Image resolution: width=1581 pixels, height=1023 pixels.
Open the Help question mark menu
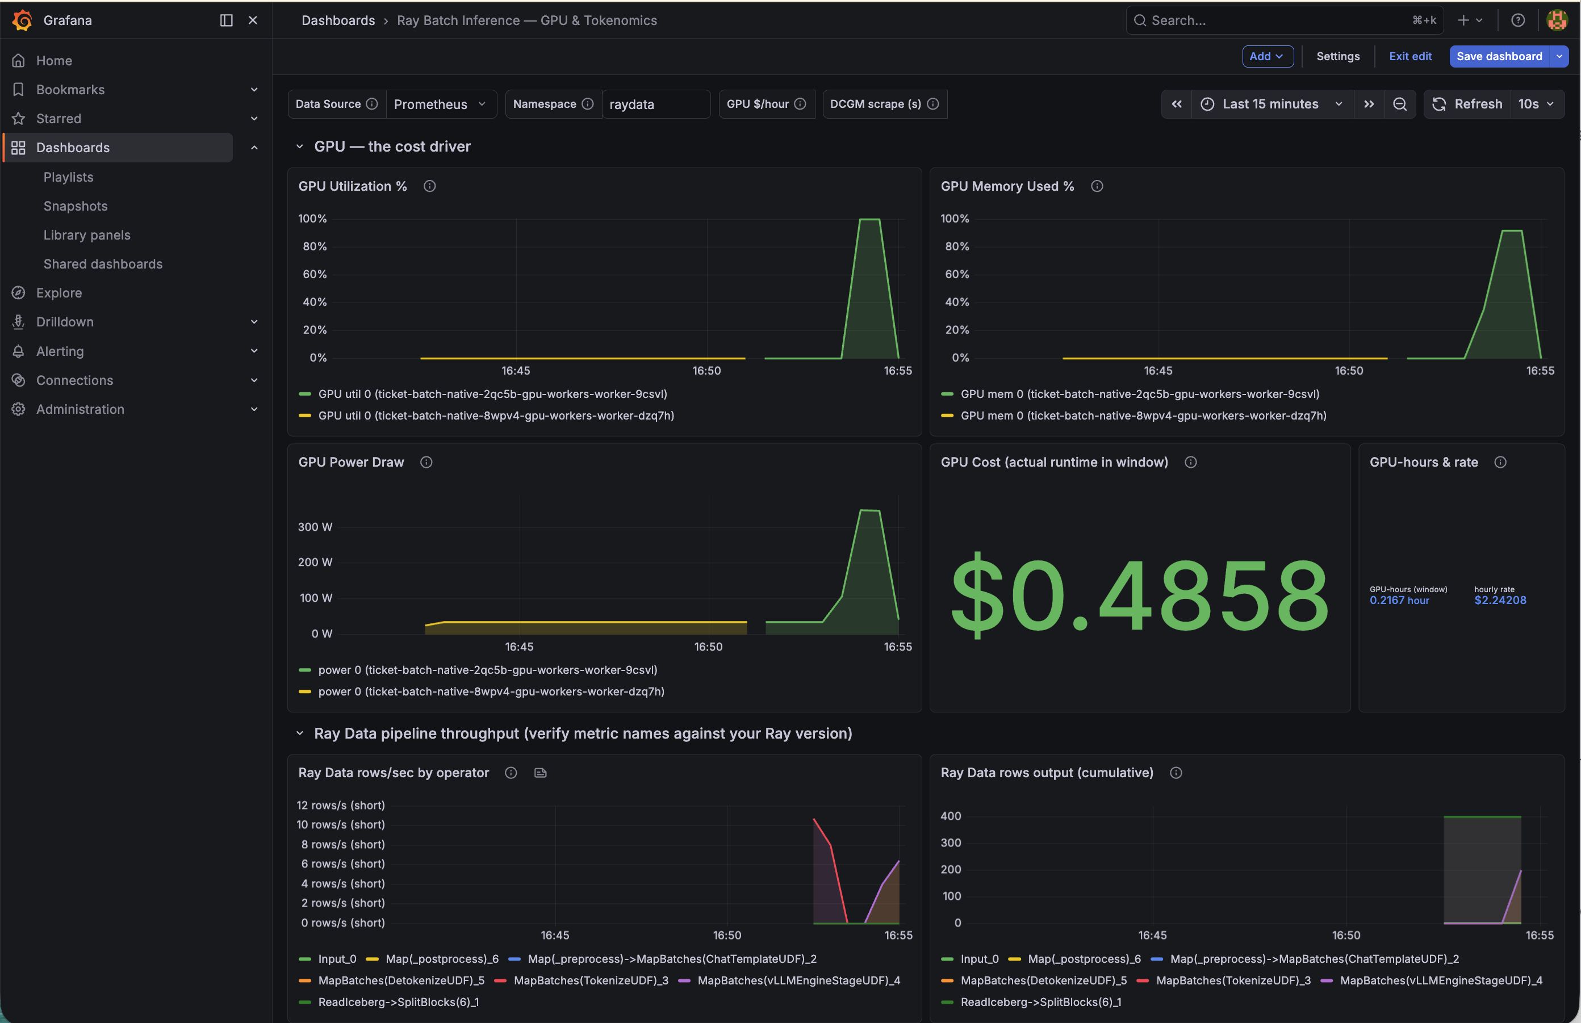coord(1518,20)
